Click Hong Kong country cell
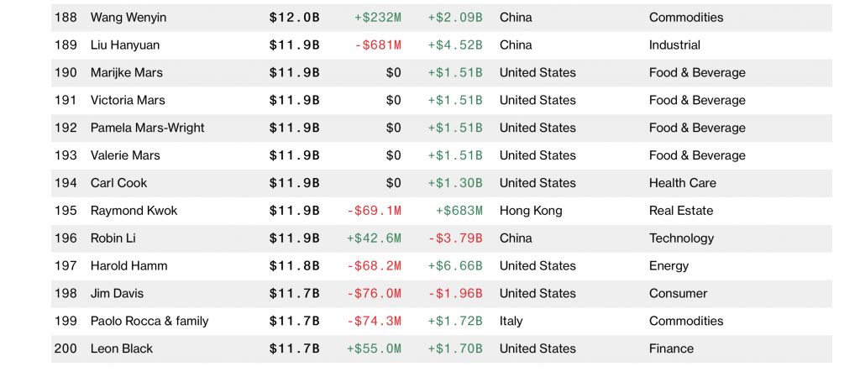 click(531, 211)
